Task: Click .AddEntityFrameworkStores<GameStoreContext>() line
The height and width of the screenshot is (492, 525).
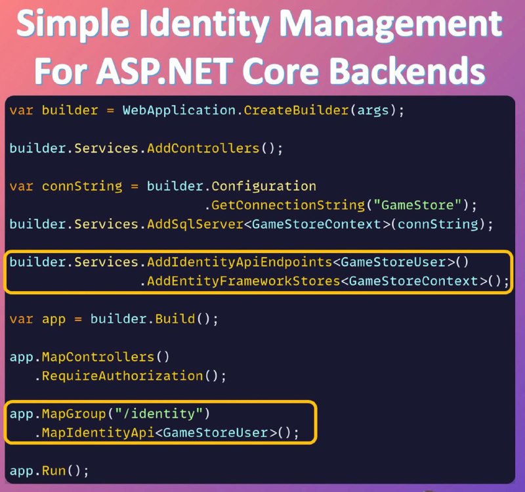Action: pyautogui.click(x=324, y=281)
